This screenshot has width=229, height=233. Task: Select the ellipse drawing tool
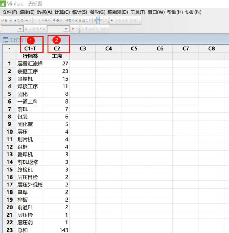click(x=93, y=29)
